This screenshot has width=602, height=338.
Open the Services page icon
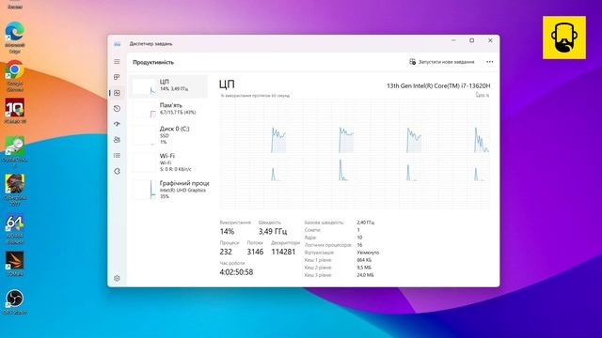point(117,171)
